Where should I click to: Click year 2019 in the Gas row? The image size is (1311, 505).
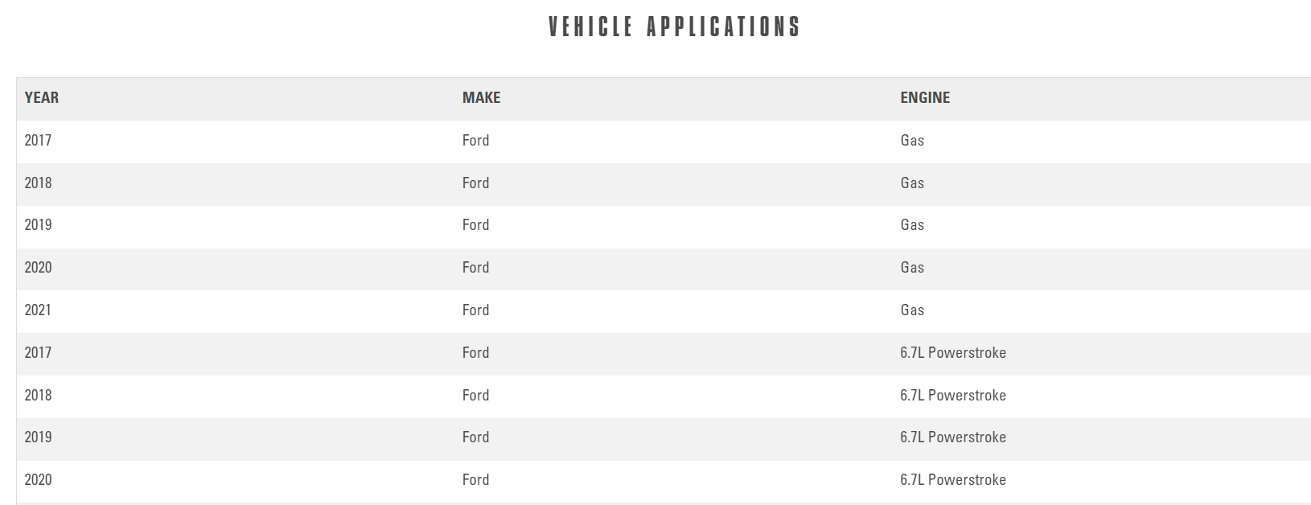click(x=38, y=225)
